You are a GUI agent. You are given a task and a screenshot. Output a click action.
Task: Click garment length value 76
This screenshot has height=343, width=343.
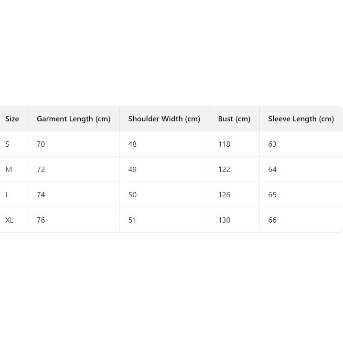click(41, 220)
